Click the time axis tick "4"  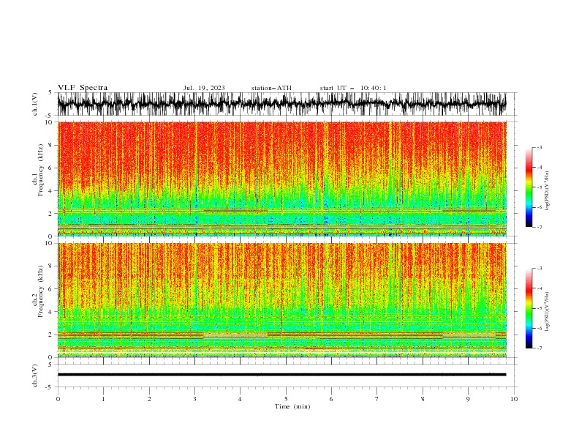click(240, 399)
